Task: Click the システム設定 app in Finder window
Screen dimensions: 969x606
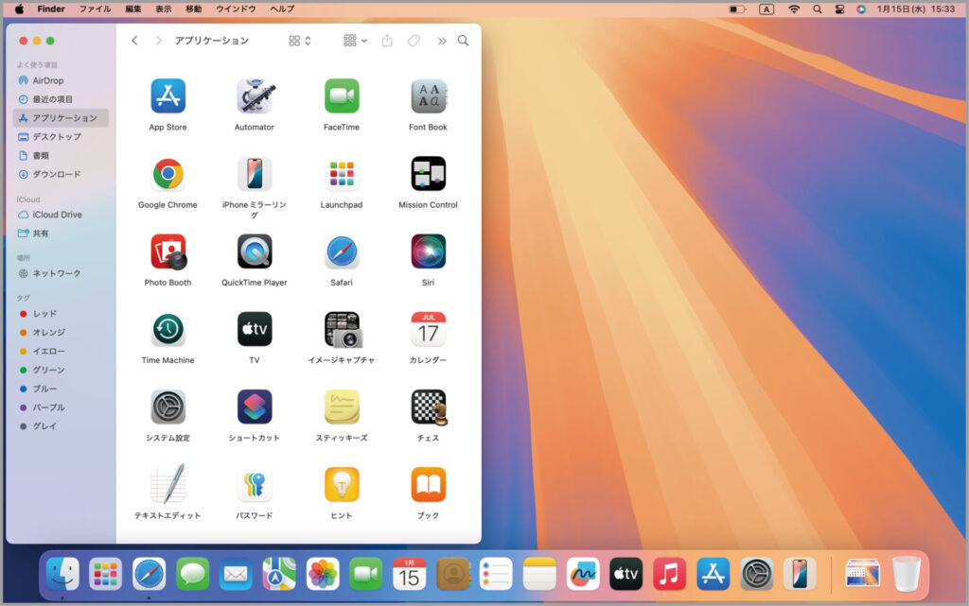Action: pos(167,407)
